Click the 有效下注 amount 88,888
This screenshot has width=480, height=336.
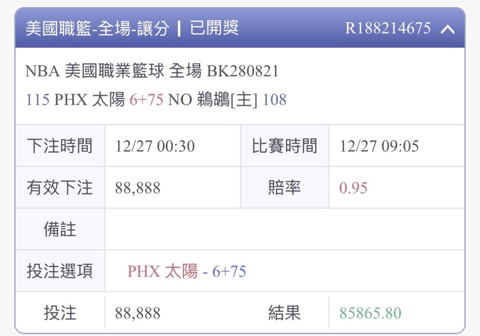tap(137, 188)
